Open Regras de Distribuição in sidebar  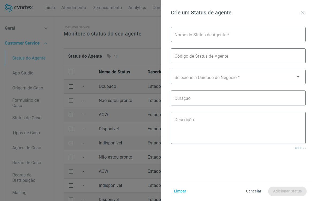24,178
